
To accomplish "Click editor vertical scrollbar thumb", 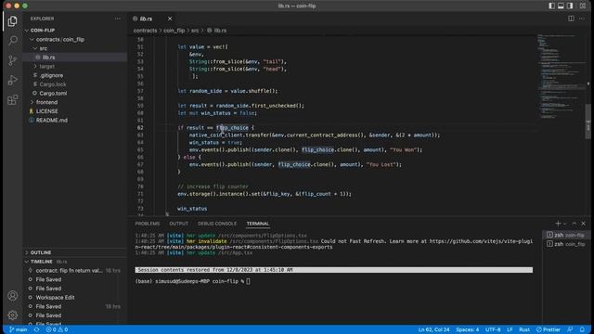I will tap(588, 122).
